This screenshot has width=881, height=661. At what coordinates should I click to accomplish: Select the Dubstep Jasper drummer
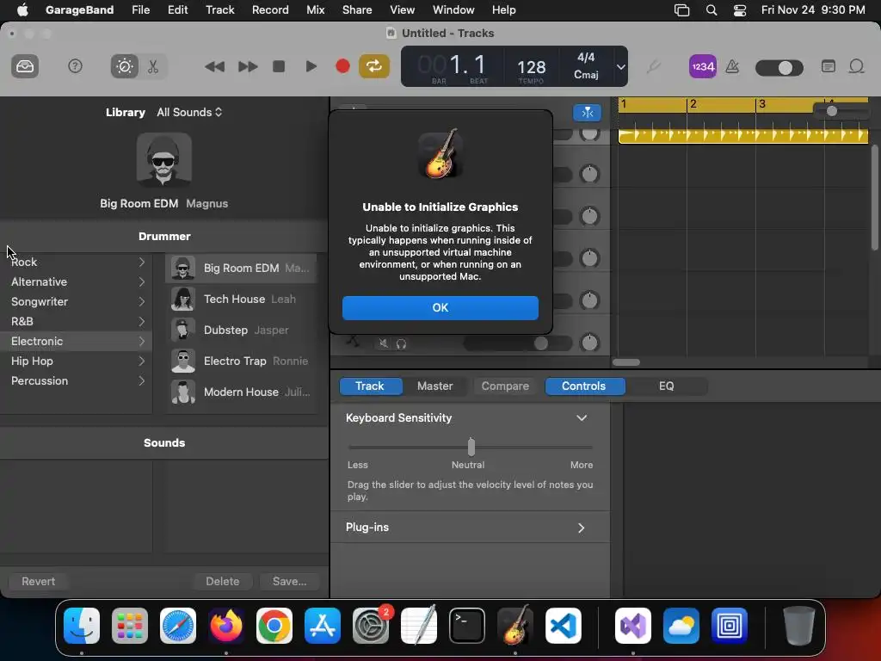[241, 330]
